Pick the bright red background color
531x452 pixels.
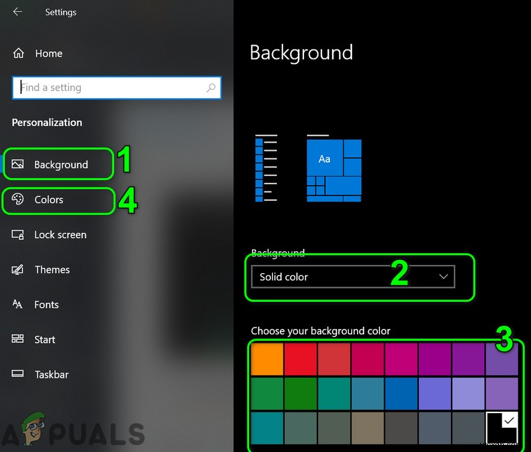301,359
